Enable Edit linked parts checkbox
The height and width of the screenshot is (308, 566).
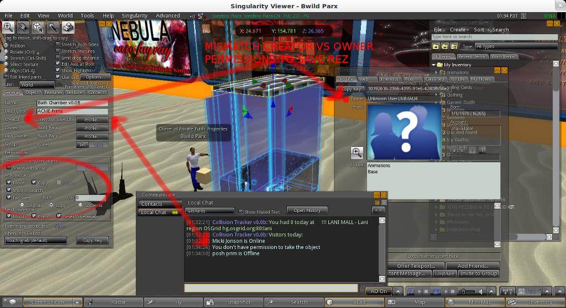tap(6, 77)
